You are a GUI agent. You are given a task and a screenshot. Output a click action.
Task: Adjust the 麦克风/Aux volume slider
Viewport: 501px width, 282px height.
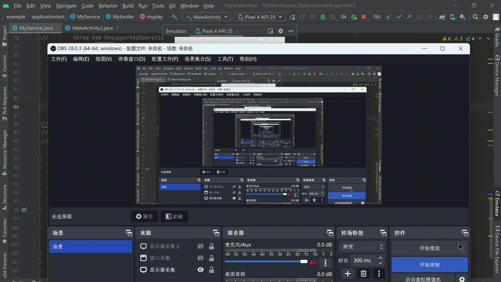266,261
